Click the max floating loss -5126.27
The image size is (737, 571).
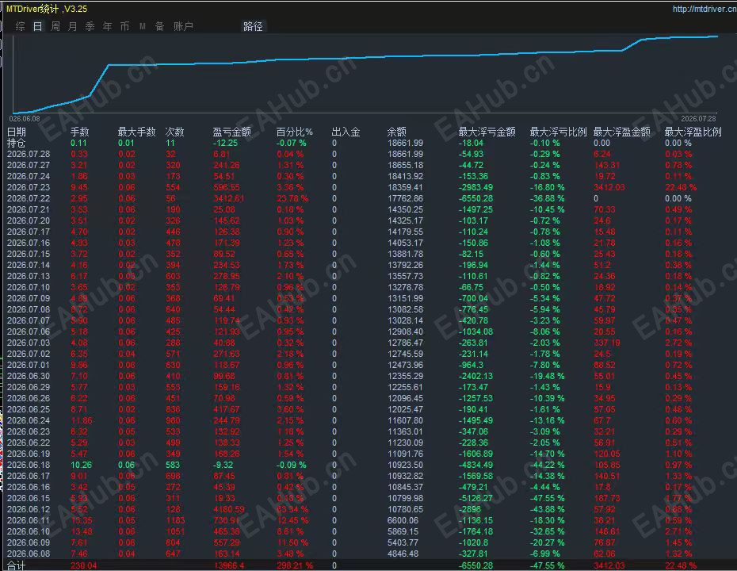pyautogui.click(x=475, y=498)
